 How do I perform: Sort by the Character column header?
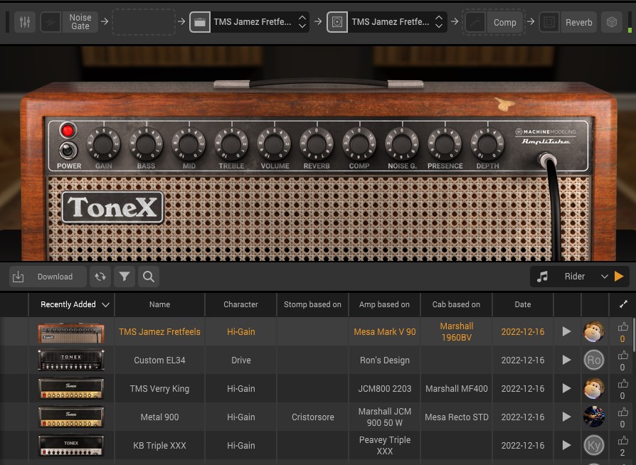[x=240, y=304]
